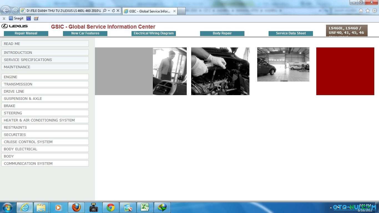Click the Snagit capture profile icon
Viewport: 379px width, 213px height.
(x=36, y=18)
